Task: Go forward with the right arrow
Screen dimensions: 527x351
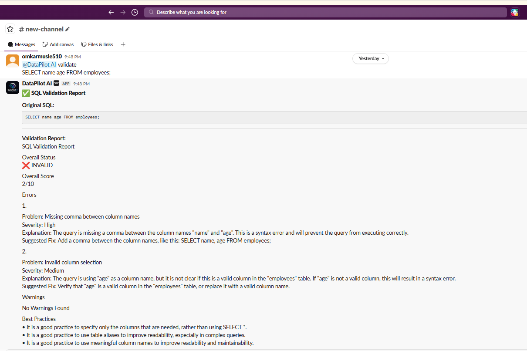Action: click(x=123, y=12)
